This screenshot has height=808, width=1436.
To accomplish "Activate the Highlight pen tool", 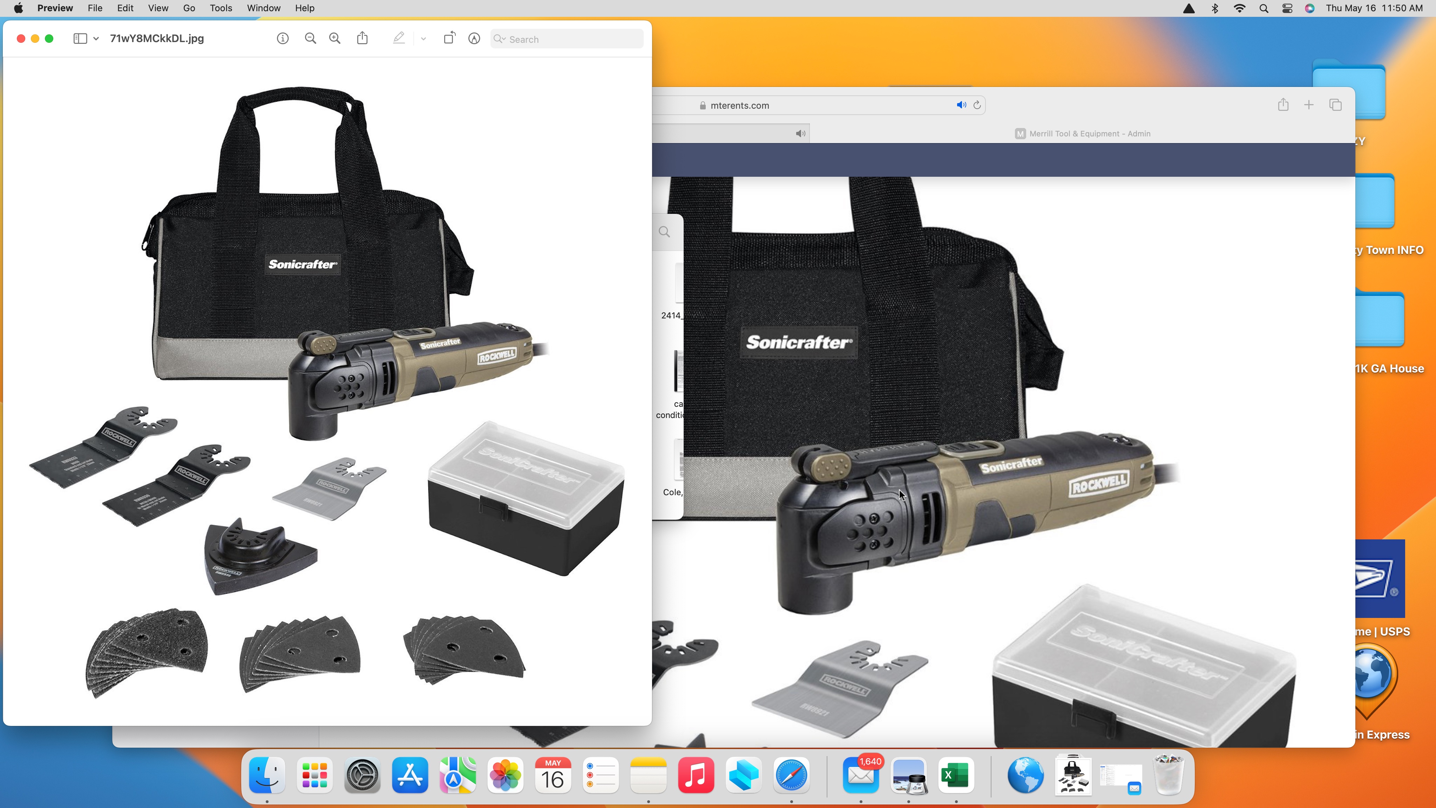I will [399, 38].
